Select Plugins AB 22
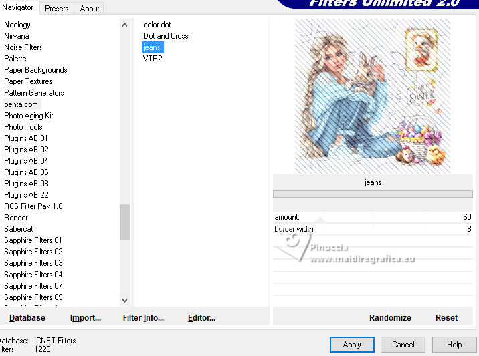This screenshot has height=356, width=479. coord(26,195)
